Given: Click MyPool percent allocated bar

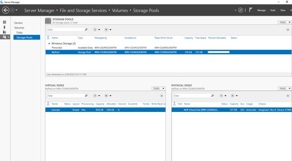Looking at the screenshot, I should click(x=219, y=52).
